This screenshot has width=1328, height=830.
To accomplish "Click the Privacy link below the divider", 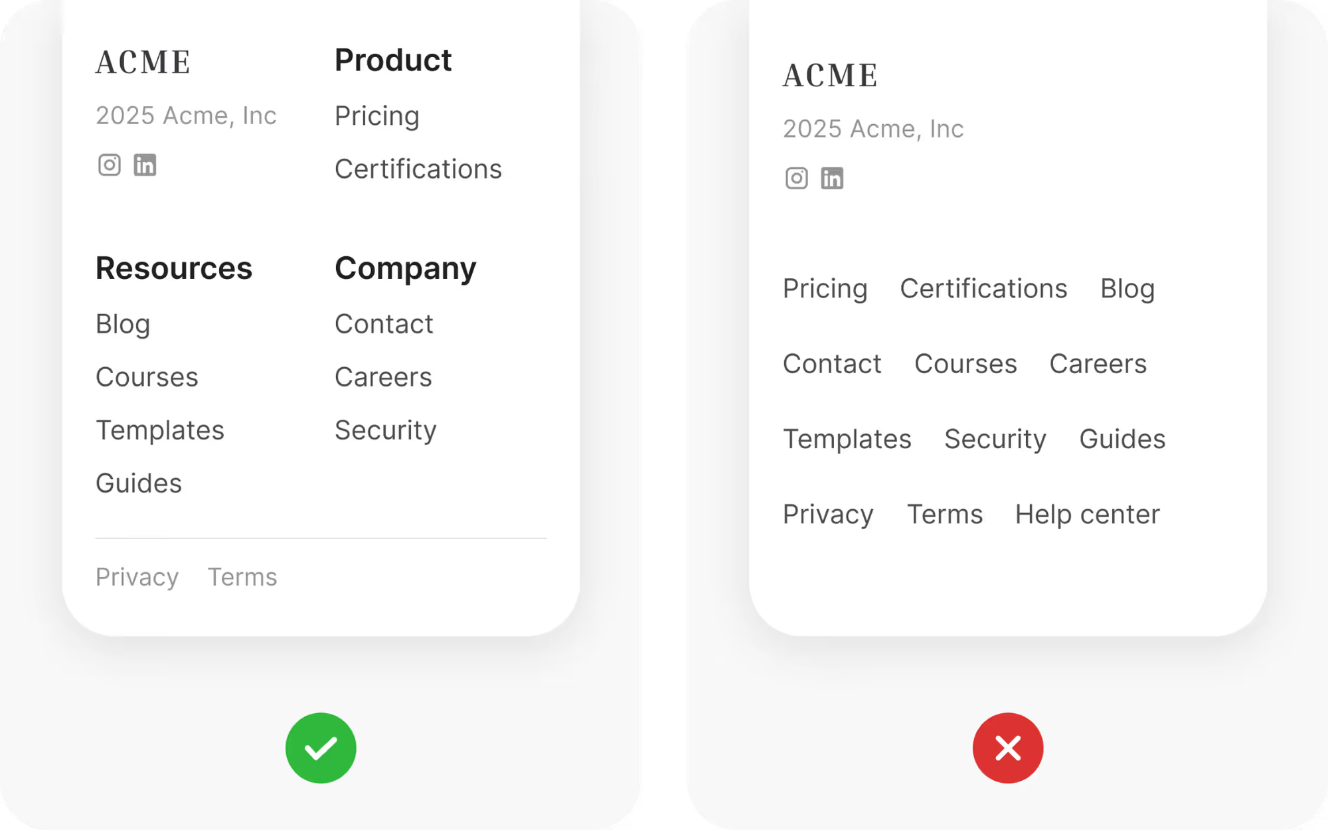I will coord(137,577).
